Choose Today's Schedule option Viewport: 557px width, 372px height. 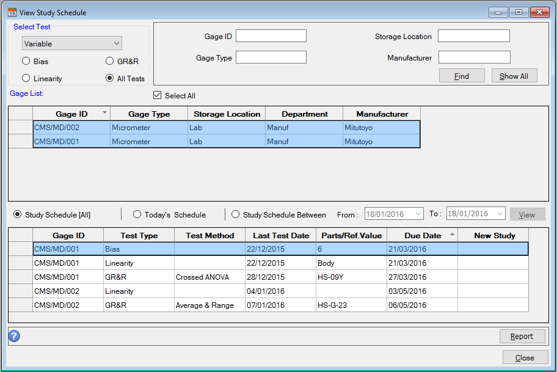pyautogui.click(x=137, y=214)
